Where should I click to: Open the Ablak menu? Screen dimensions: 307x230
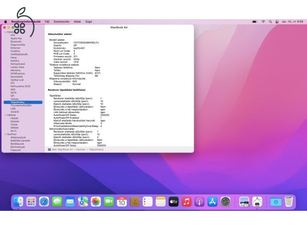(77, 22)
